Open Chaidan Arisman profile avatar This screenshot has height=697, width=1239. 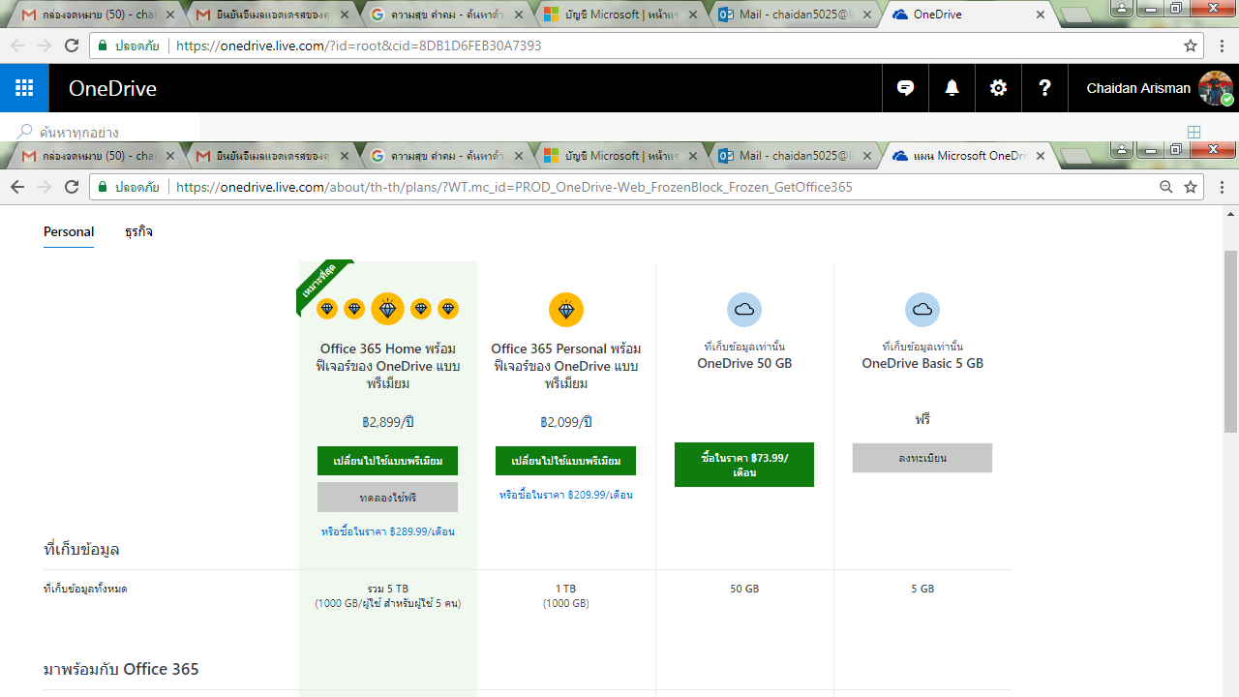[1216, 88]
